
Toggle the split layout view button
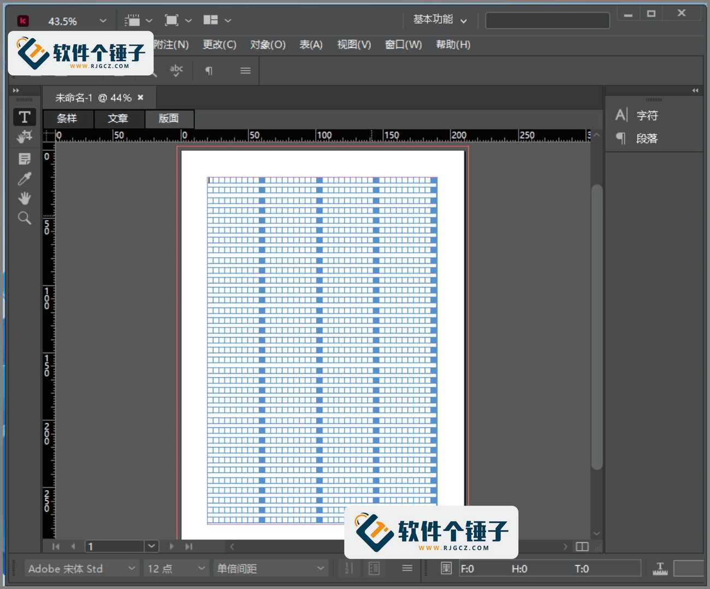click(x=582, y=546)
